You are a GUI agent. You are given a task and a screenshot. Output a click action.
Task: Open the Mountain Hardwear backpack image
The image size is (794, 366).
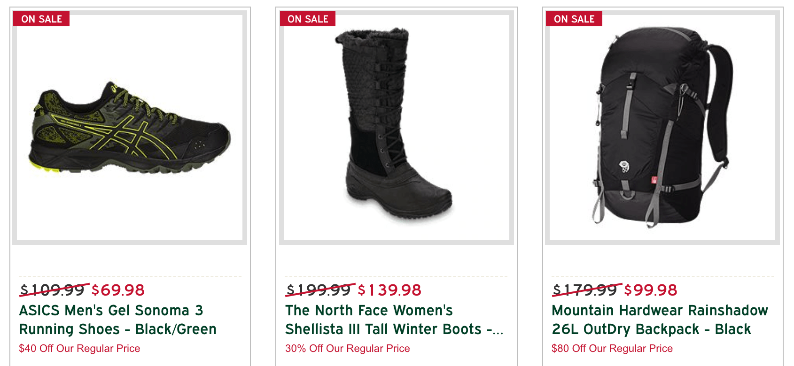(x=662, y=127)
